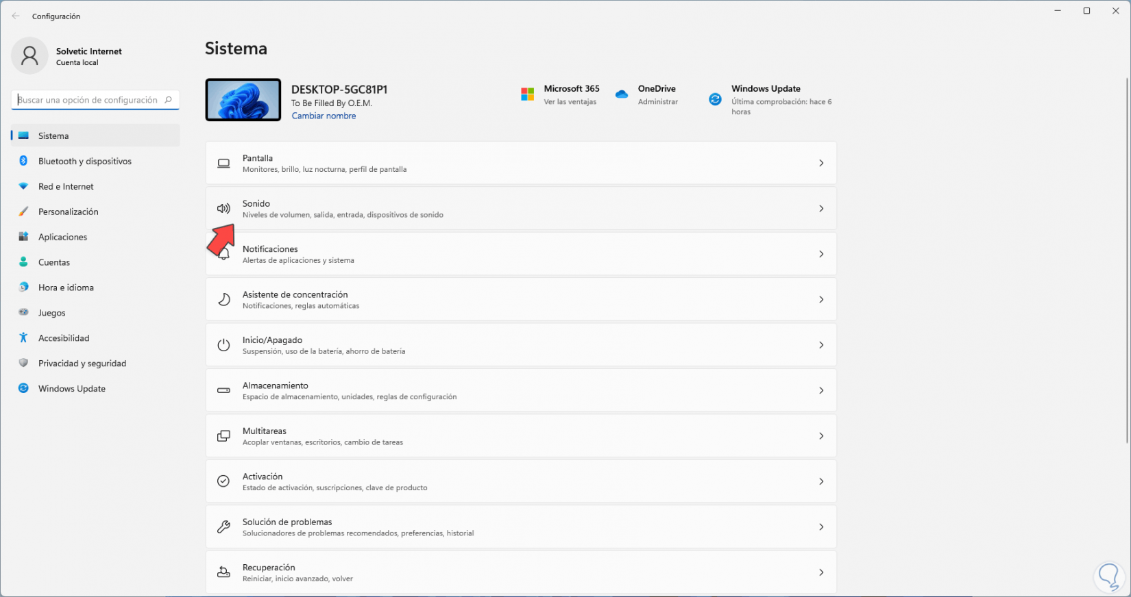
Task: Open Accesibilidad section
Action: pos(95,338)
